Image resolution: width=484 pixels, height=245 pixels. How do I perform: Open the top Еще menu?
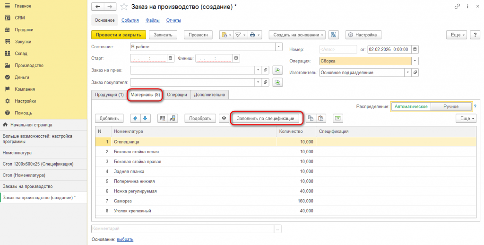tap(457, 35)
